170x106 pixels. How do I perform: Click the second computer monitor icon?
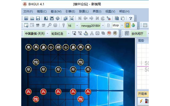[44, 25]
